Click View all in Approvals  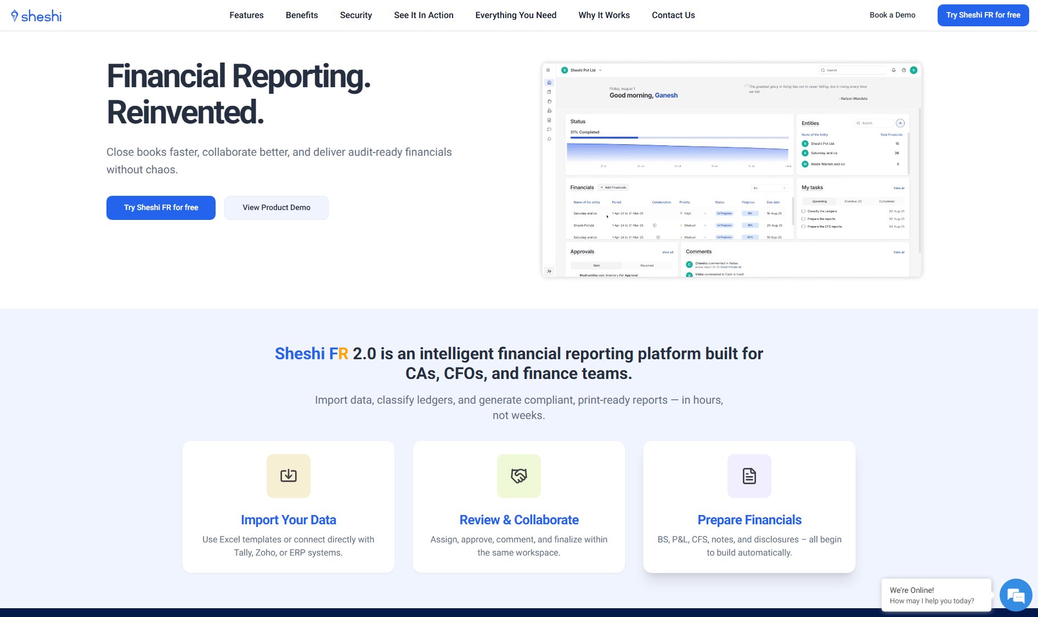coord(668,252)
